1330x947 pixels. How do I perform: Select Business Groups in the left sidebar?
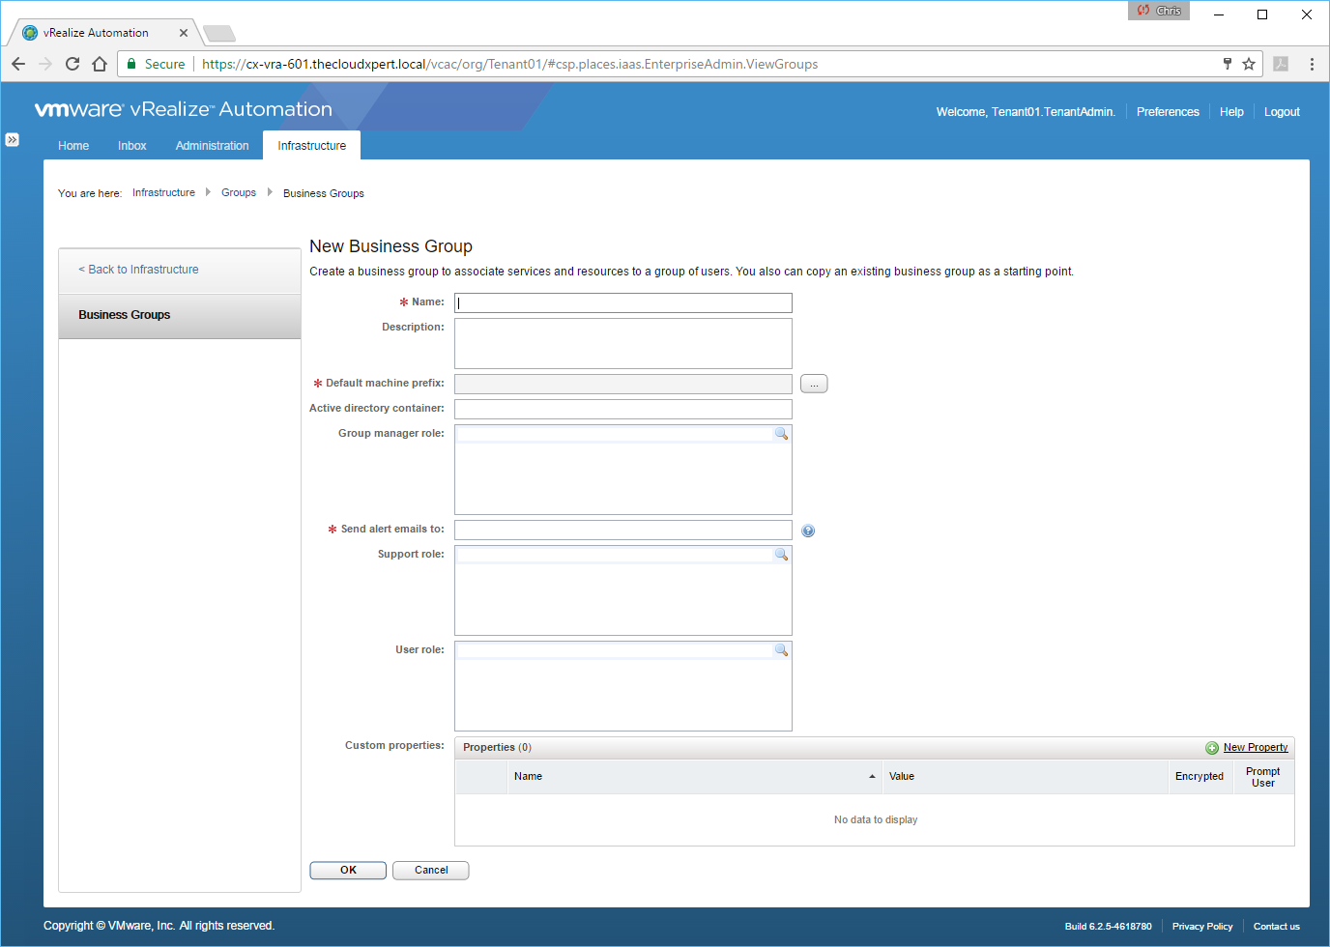(125, 315)
